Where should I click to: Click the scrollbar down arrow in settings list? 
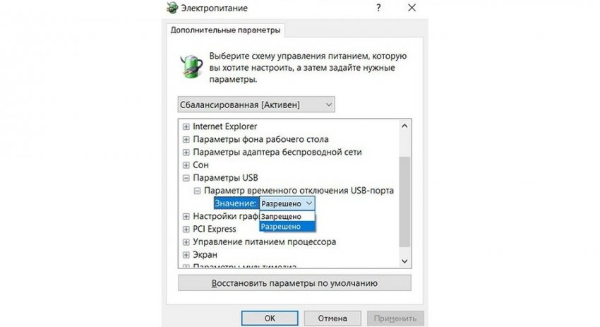pos(404,261)
